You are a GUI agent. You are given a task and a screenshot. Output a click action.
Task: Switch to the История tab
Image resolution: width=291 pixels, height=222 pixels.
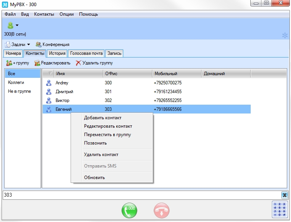pyautogui.click(x=57, y=53)
